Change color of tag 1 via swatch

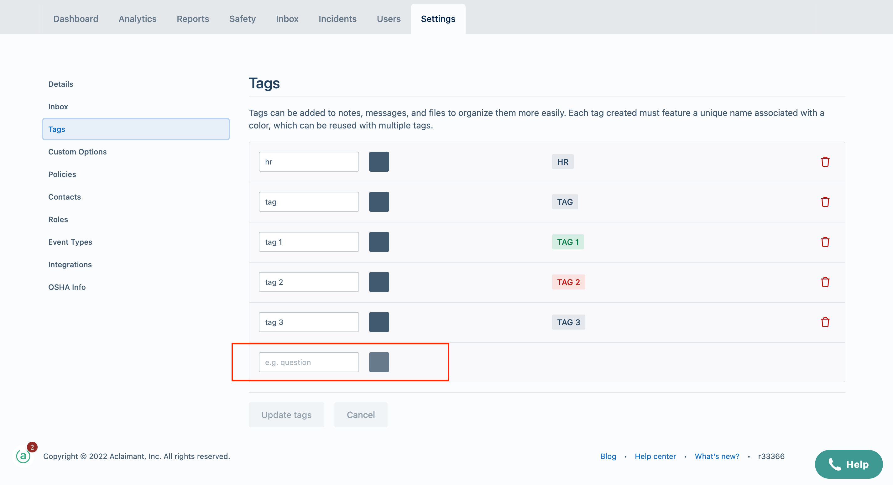point(379,242)
